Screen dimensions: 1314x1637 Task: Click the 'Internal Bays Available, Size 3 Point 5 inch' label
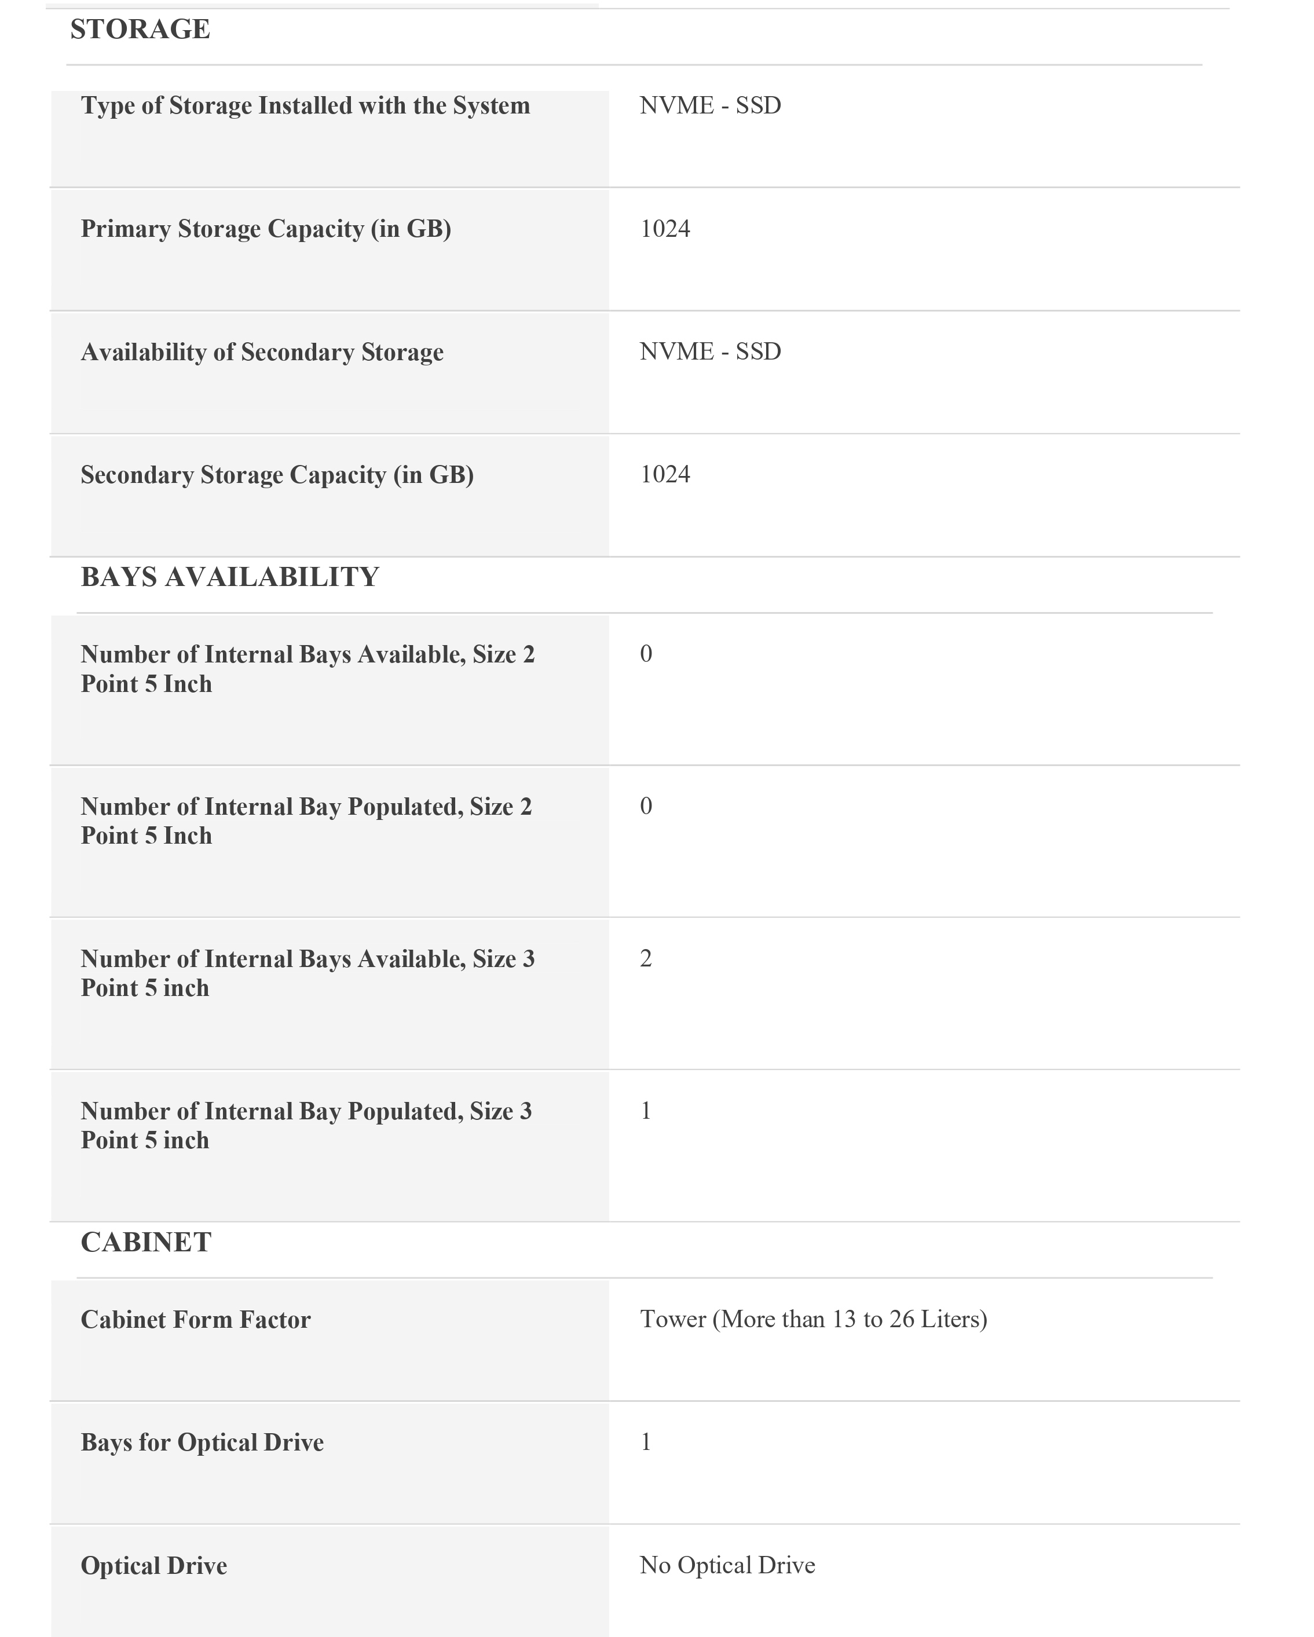pos(308,973)
